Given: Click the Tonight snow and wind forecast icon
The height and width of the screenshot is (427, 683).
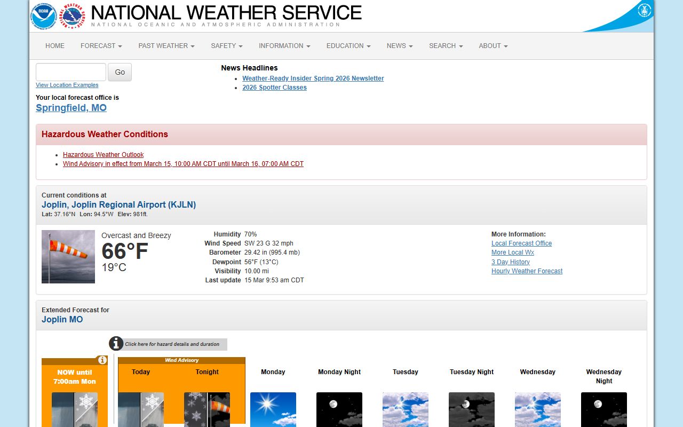Looking at the screenshot, I should (x=207, y=410).
